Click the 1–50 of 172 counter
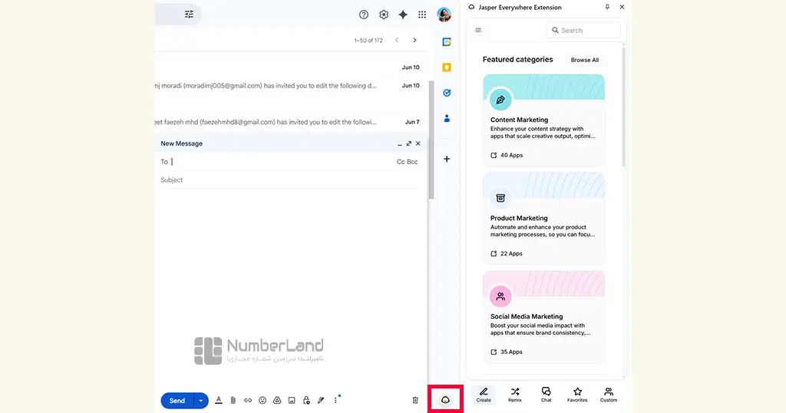786x413 pixels. point(368,41)
